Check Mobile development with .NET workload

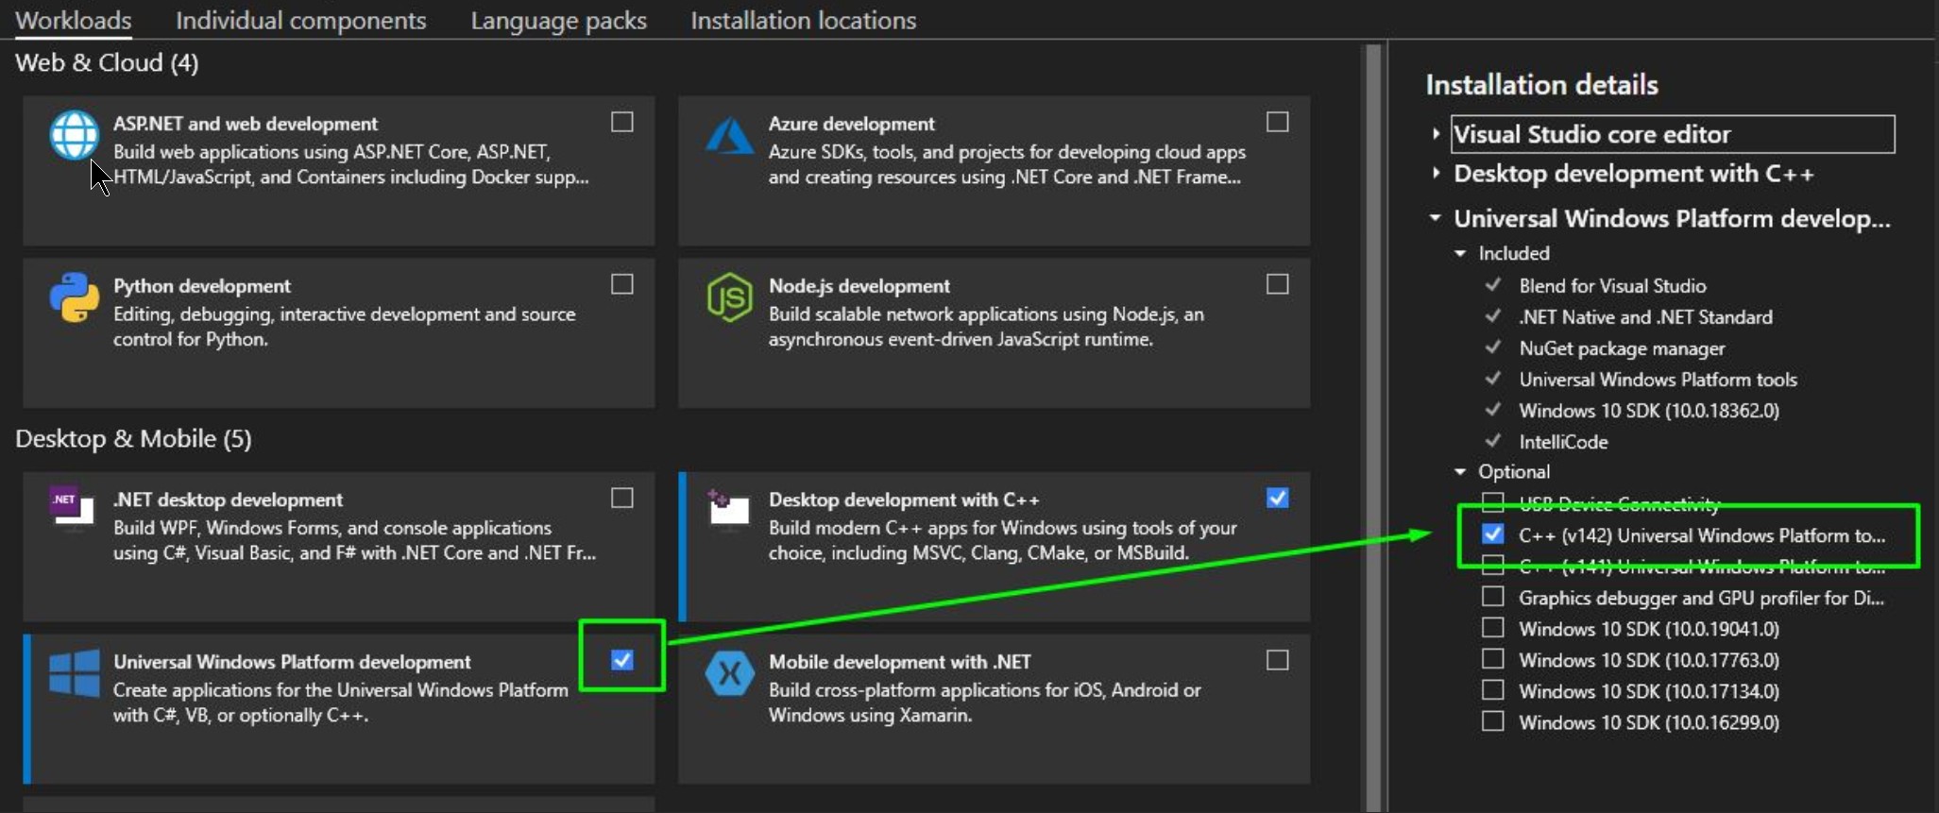coord(1277,660)
